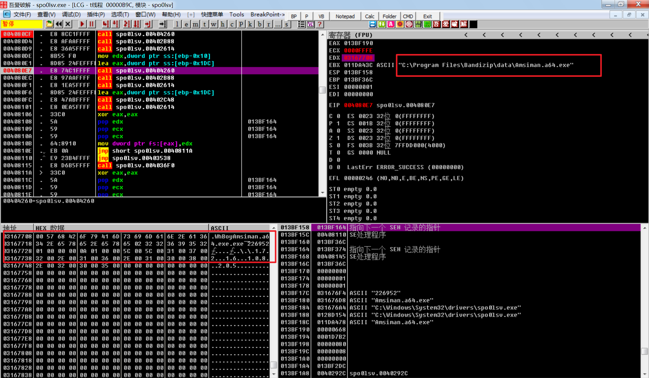Toggle the C flag value in registers
This screenshot has width=649, height=378.
[338, 116]
